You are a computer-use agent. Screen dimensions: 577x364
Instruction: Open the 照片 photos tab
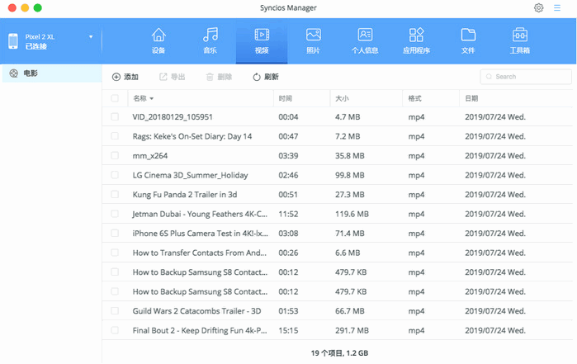[313, 41]
